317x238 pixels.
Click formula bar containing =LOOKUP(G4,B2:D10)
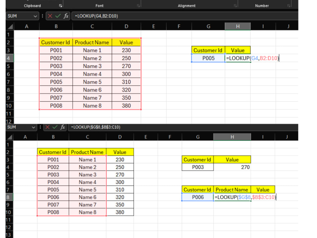point(185,16)
